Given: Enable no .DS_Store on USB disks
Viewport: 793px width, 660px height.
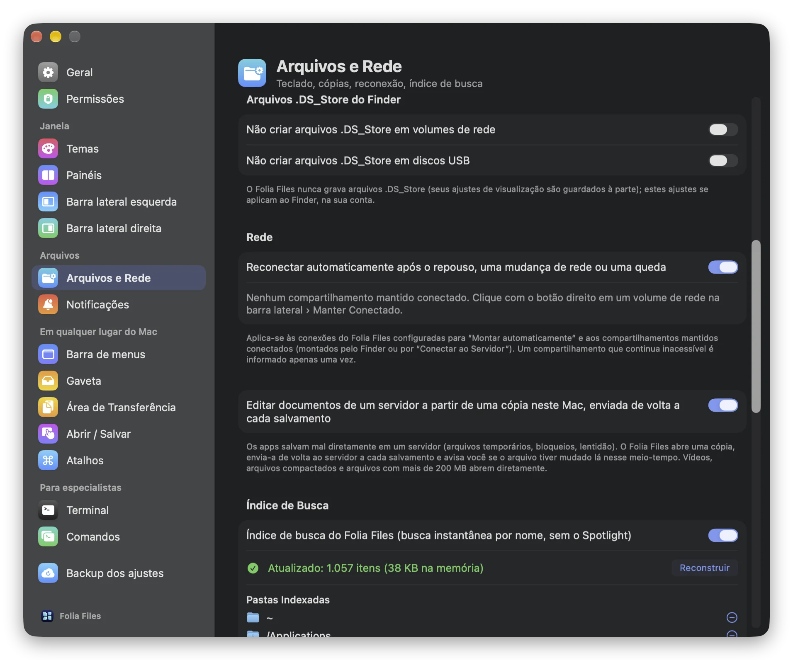Looking at the screenshot, I should [723, 161].
